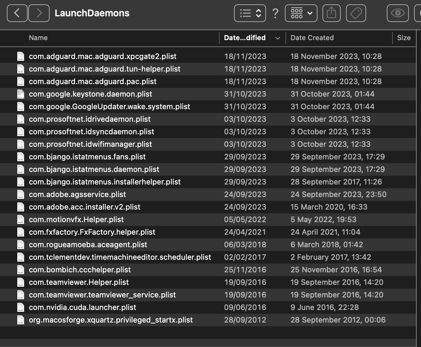Click the file icon for com.adguard.mac.adguard.xpcgate2.plist

coord(21,56)
